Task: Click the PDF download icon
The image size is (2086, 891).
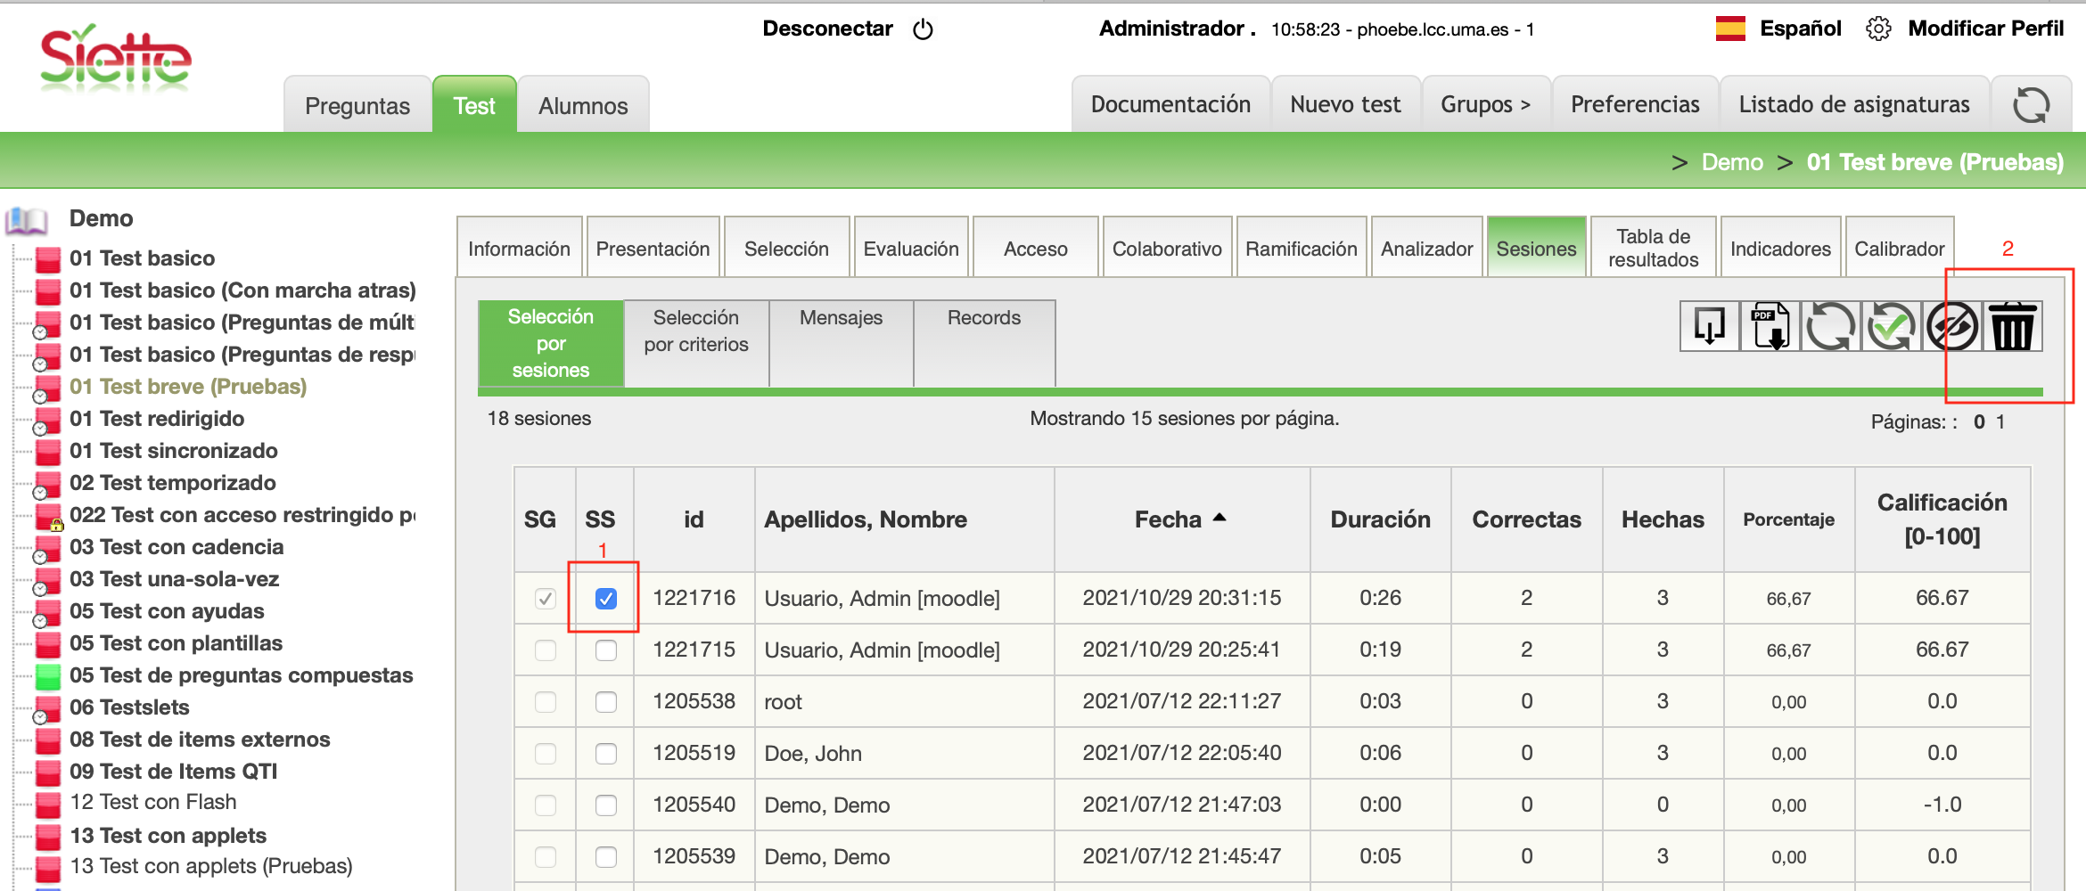Action: (1770, 327)
